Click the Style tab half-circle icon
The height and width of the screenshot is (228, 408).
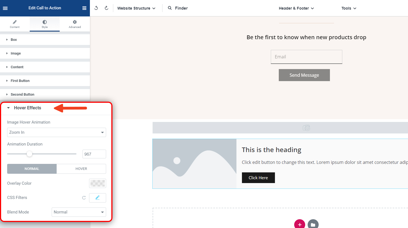pos(45,22)
